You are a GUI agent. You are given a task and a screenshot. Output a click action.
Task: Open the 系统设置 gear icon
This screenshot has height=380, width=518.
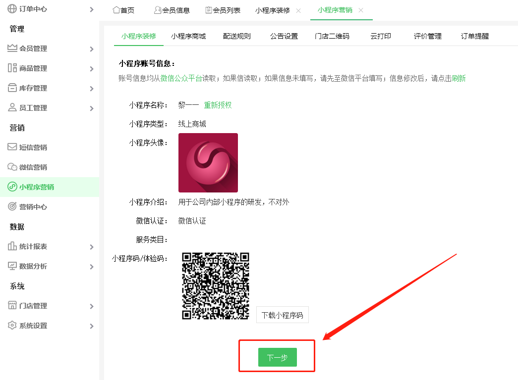coord(12,326)
